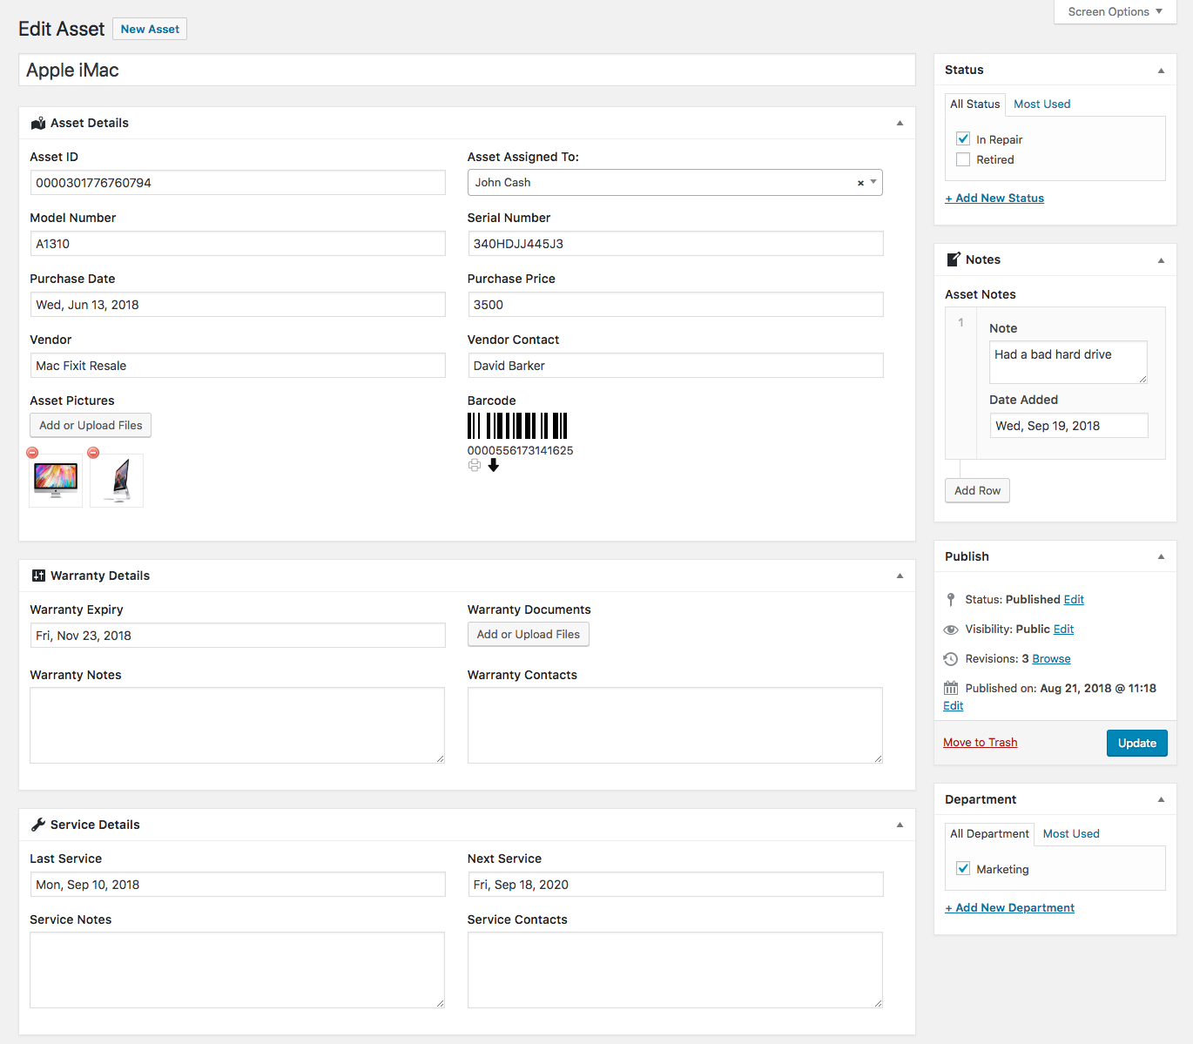The height and width of the screenshot is (1044, 1193).
Task: Click Add or Upload Files for Asset Pictures
Action: pos(91,425)
